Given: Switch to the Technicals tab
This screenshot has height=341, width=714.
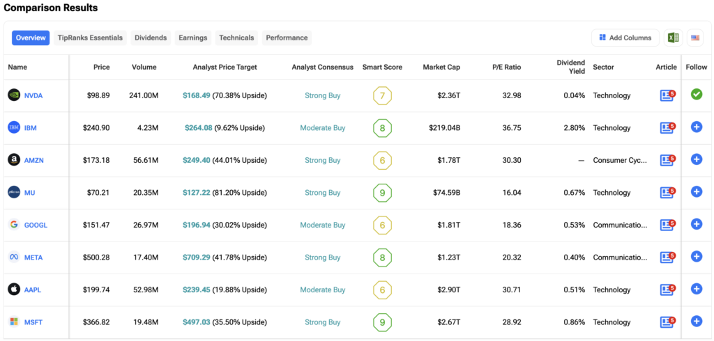Looking at the screenshot, I should tap(236, 38).
